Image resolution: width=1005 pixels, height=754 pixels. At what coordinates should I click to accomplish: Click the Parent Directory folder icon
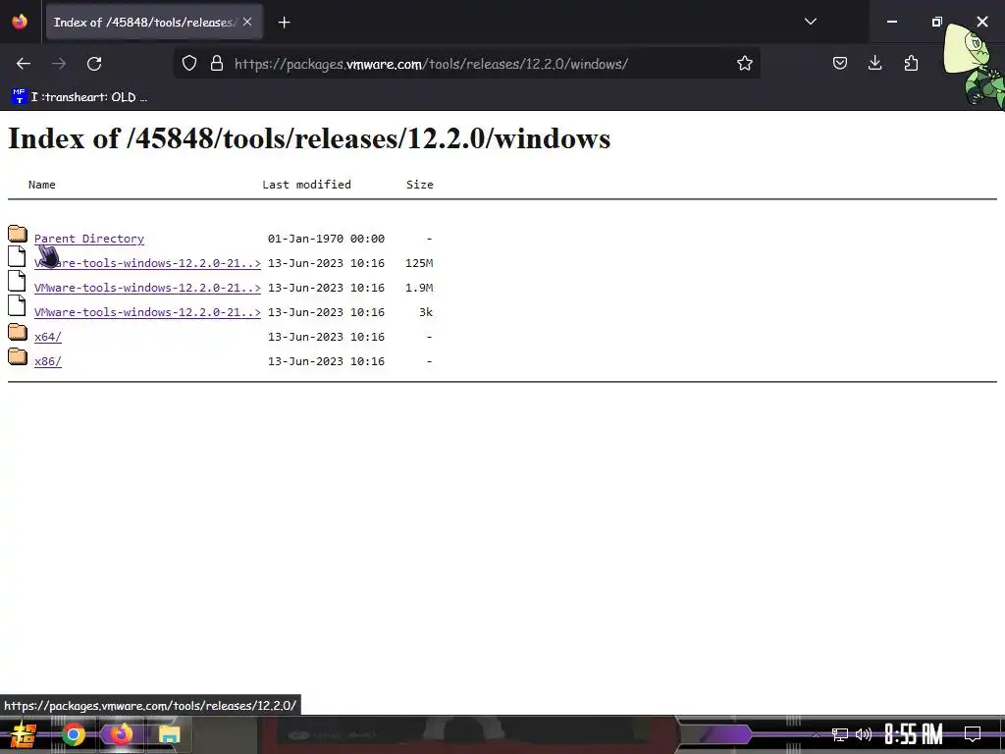[18, 234]
